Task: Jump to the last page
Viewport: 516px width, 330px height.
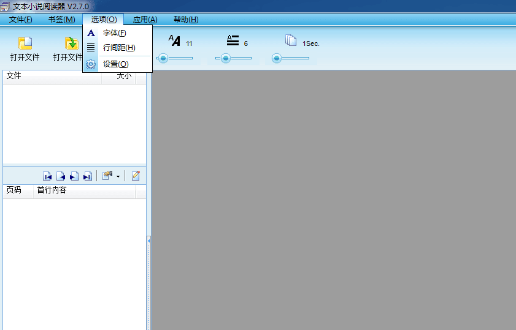Action: (x=87, y=176)
